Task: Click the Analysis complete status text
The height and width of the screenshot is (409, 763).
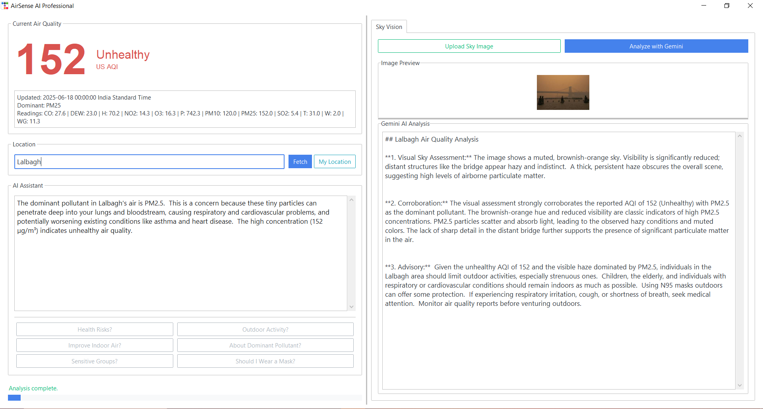Action: [33, 388]
